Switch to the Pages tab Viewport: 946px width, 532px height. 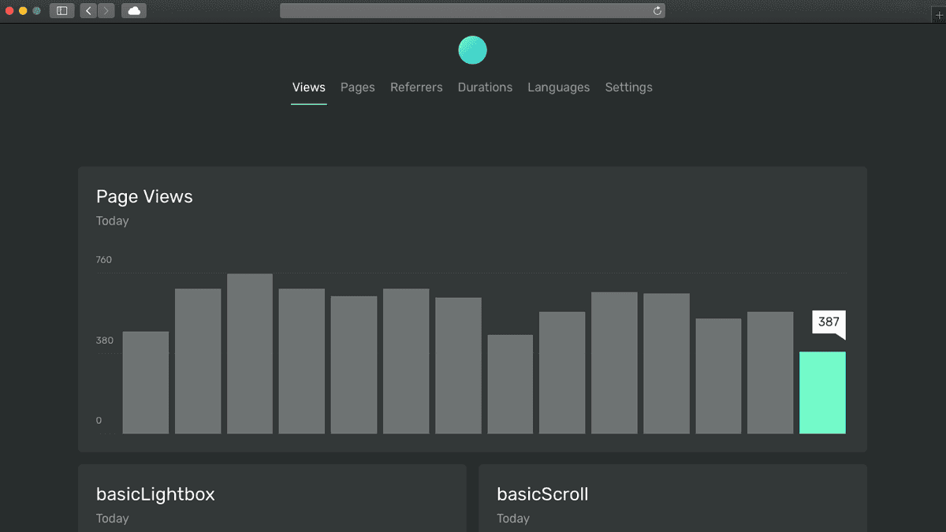point(357,87)
